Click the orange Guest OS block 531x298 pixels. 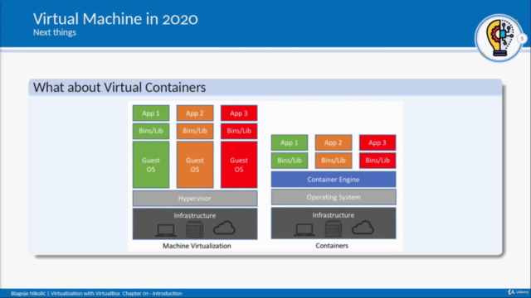tap(195, 165)
